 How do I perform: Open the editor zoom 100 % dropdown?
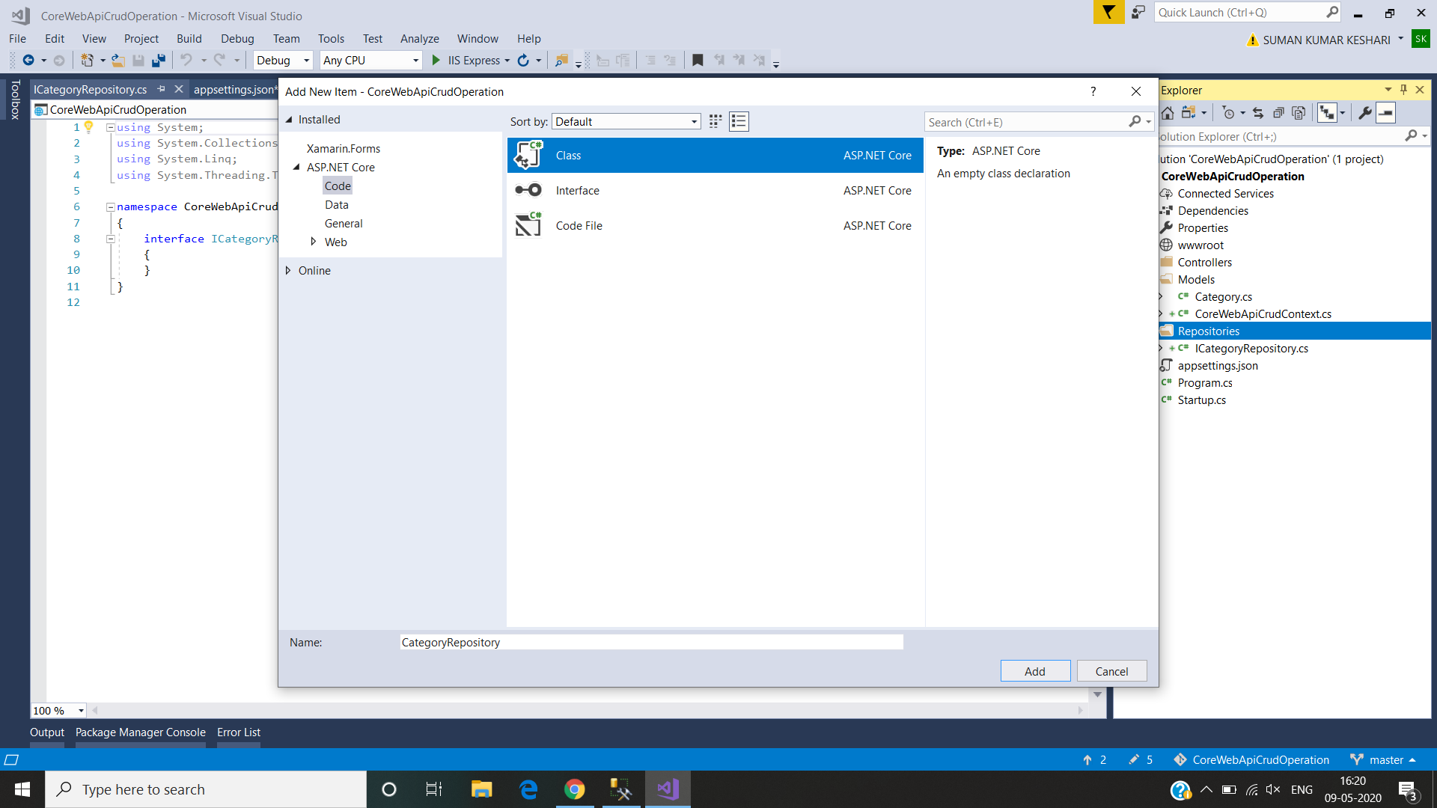(x=81, y=711)
